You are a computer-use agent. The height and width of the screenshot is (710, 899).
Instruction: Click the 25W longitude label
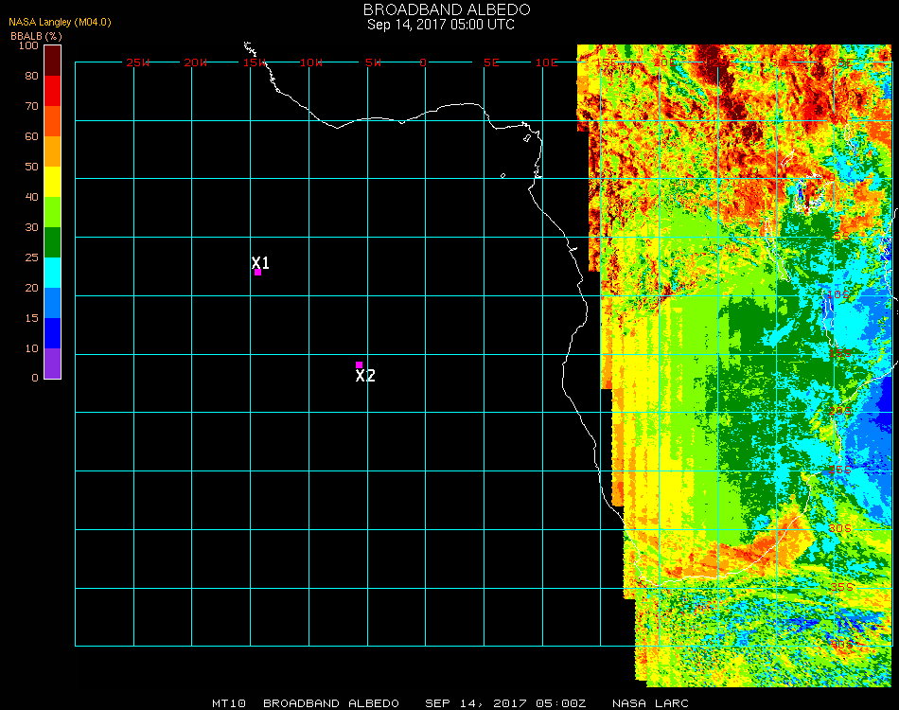138,62
